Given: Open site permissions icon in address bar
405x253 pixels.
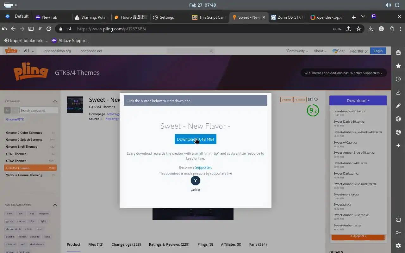Looking at the screenshot, I should coord(69,29).
